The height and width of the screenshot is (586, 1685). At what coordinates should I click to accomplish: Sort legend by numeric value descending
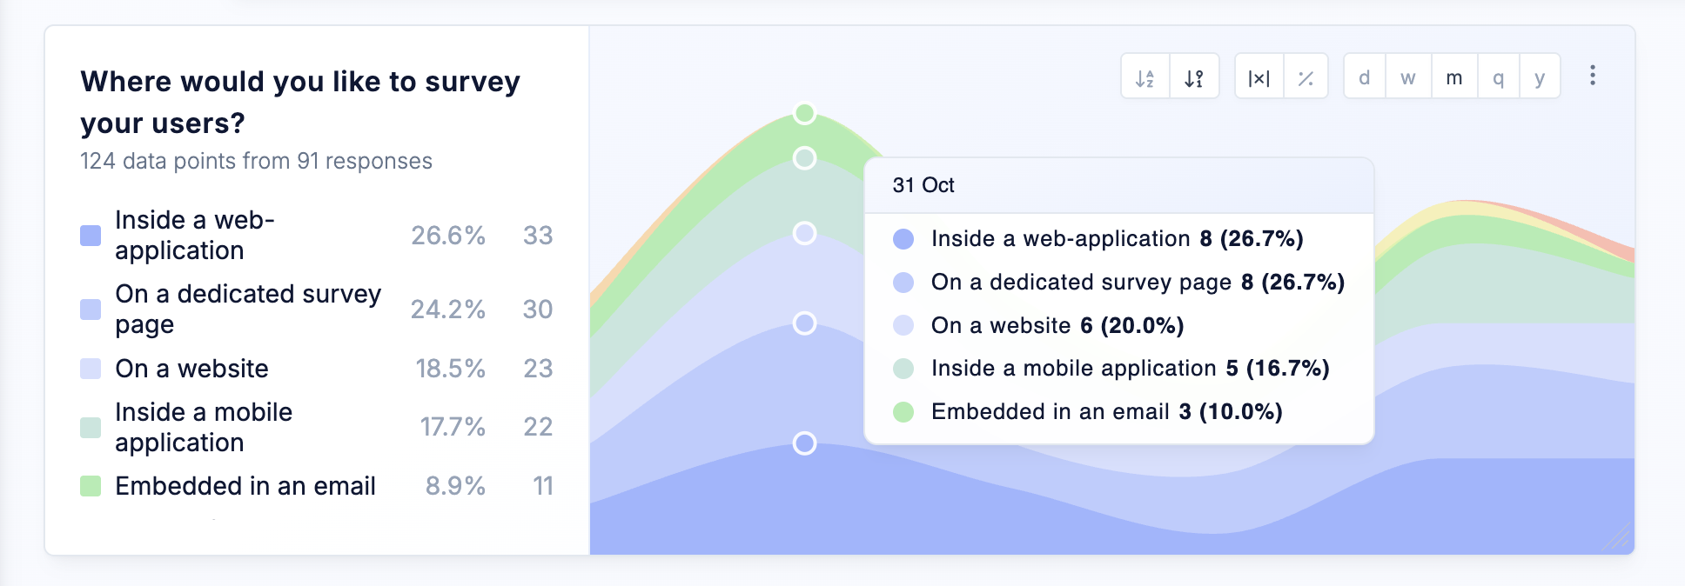pyautogui.click(x=1194, y=77)
